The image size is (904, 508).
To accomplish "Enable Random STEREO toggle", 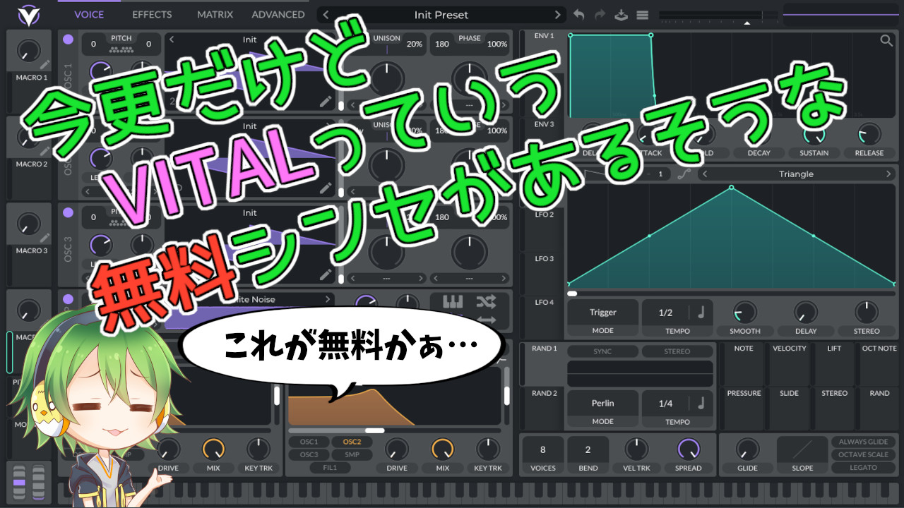I will [x=677, y=351].
